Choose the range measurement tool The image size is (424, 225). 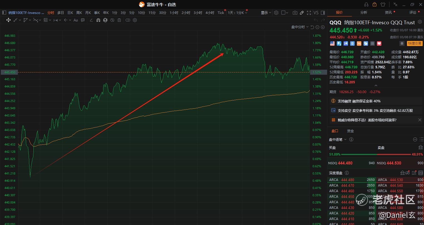tap(56, 20)
